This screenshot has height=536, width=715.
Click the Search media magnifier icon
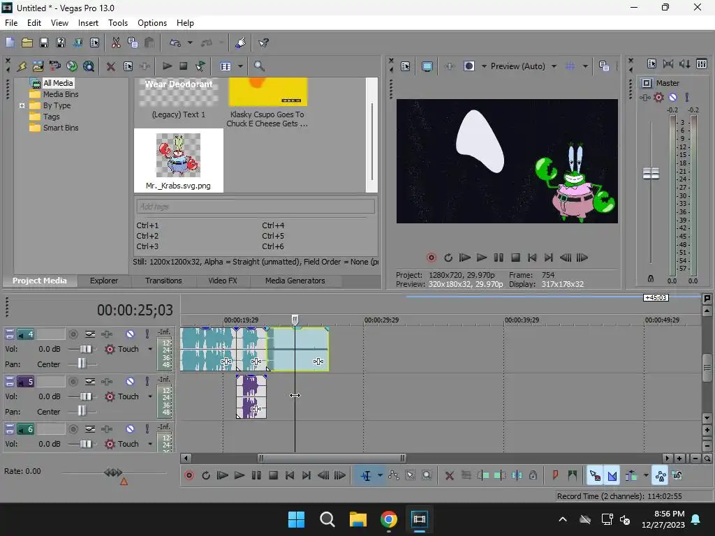[x=259, y=66]
